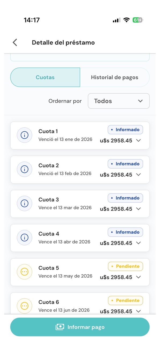Expand the Cuota 2 details chevron
The height and width of the screenshot is (348, 160).
[x=139, y=175]
